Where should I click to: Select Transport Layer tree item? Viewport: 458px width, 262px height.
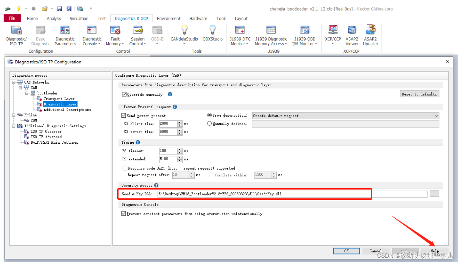[59, 99]
